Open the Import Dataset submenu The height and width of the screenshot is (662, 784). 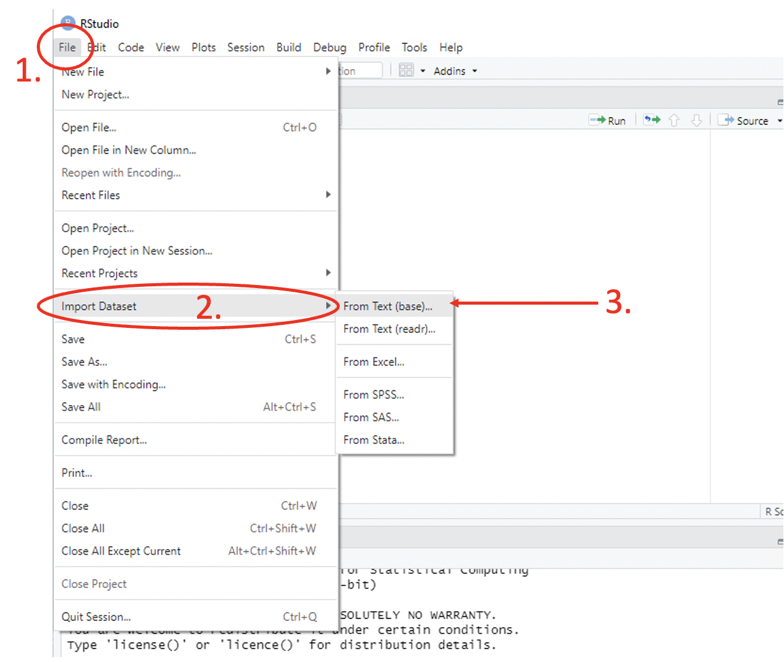(196, 306)
